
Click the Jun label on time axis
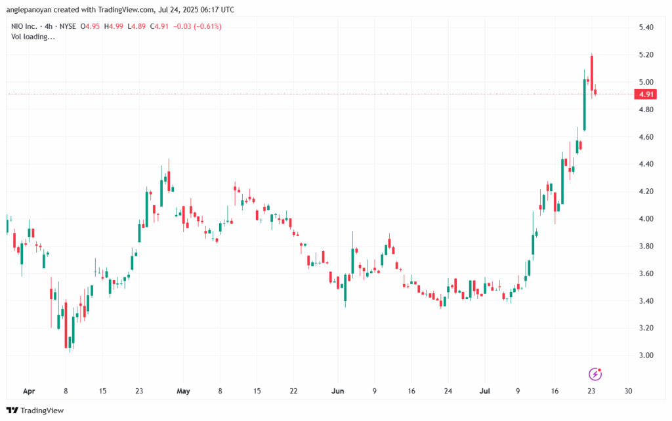click(338, 391)
